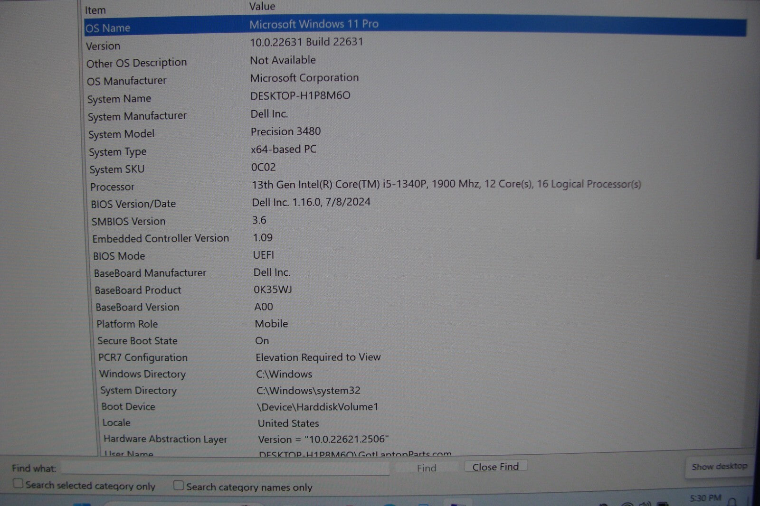Click the Show desktop tooltip

[719, 467]
